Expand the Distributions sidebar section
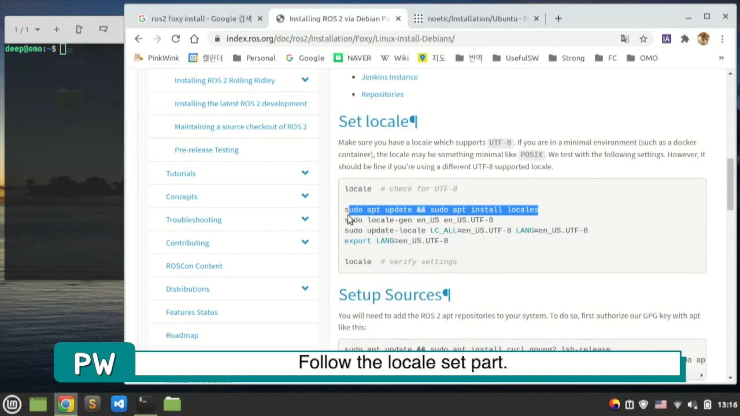 pos(305,288)
